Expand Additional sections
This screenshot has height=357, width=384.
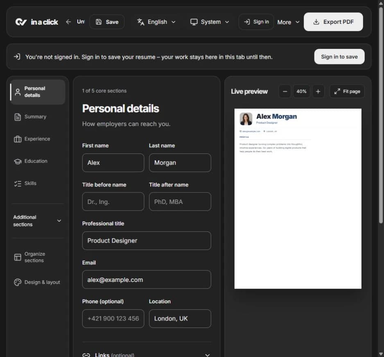[37, 221]
